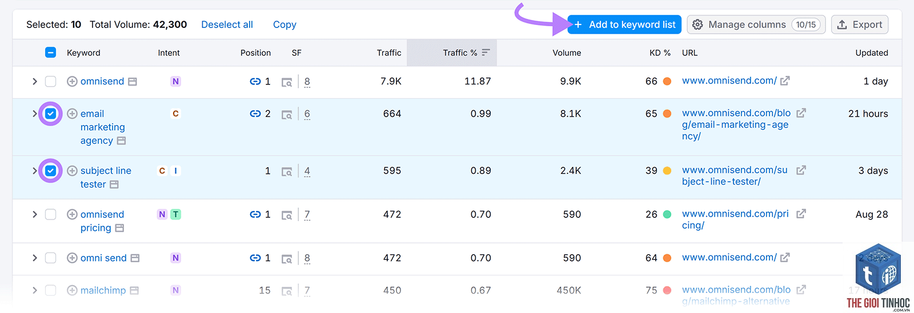The image size is (914, 313).
Task: Add omnisend keyword via plus icon
Action: point(72,82)
